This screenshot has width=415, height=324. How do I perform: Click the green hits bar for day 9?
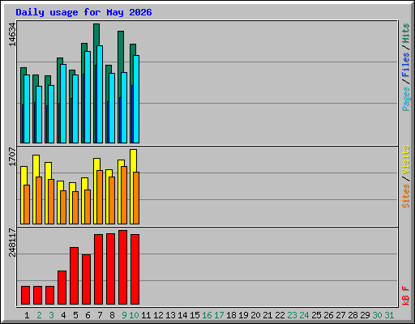[x=121, y=51]
